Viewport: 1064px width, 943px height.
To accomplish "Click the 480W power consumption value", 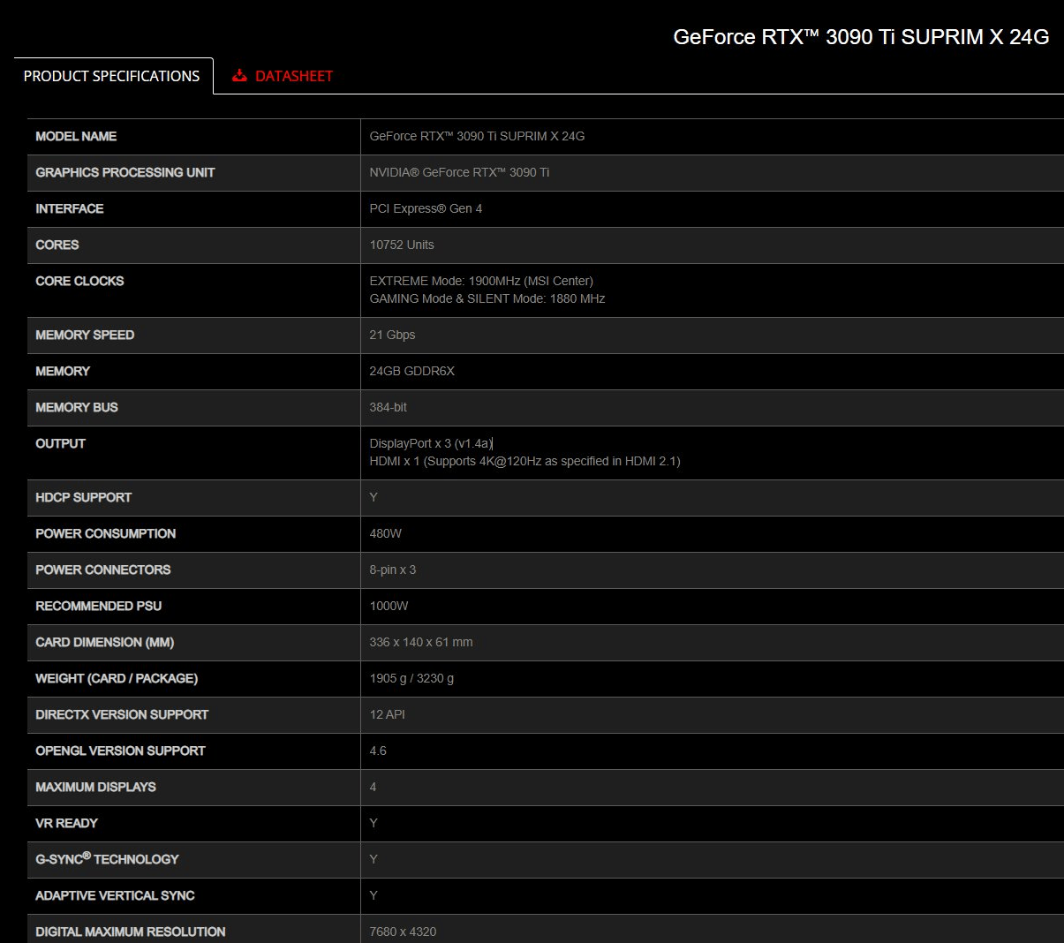I will click(386, 533).
